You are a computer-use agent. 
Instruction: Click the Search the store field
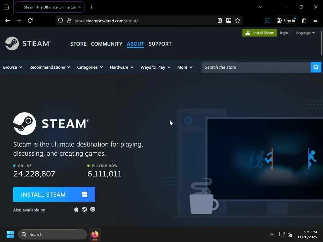pos(256,67)
